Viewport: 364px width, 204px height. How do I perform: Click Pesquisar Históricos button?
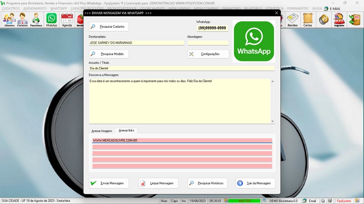pos(207,183)
